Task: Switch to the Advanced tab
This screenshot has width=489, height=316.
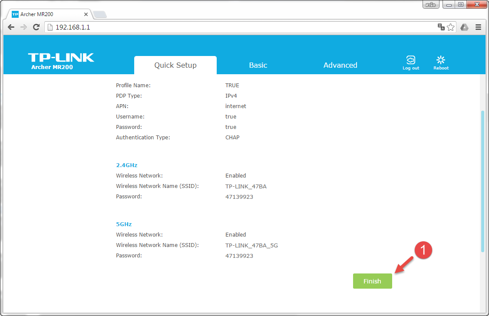Action: tap(340, 65)
